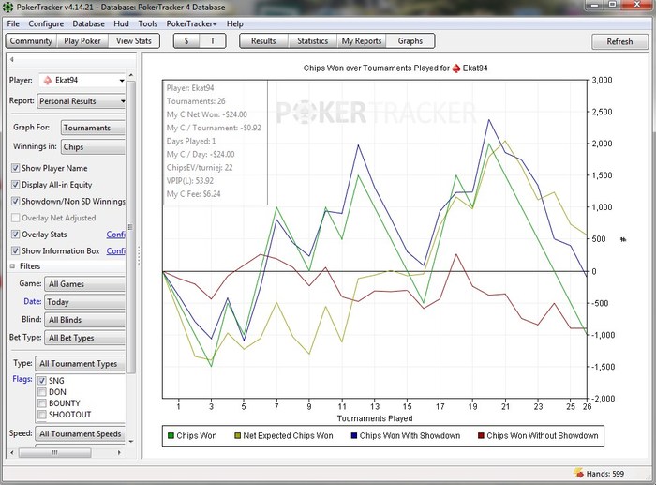Toggle the Overlay Net Adjusted checkbox
656x485 pixels.
pos(16,218)
